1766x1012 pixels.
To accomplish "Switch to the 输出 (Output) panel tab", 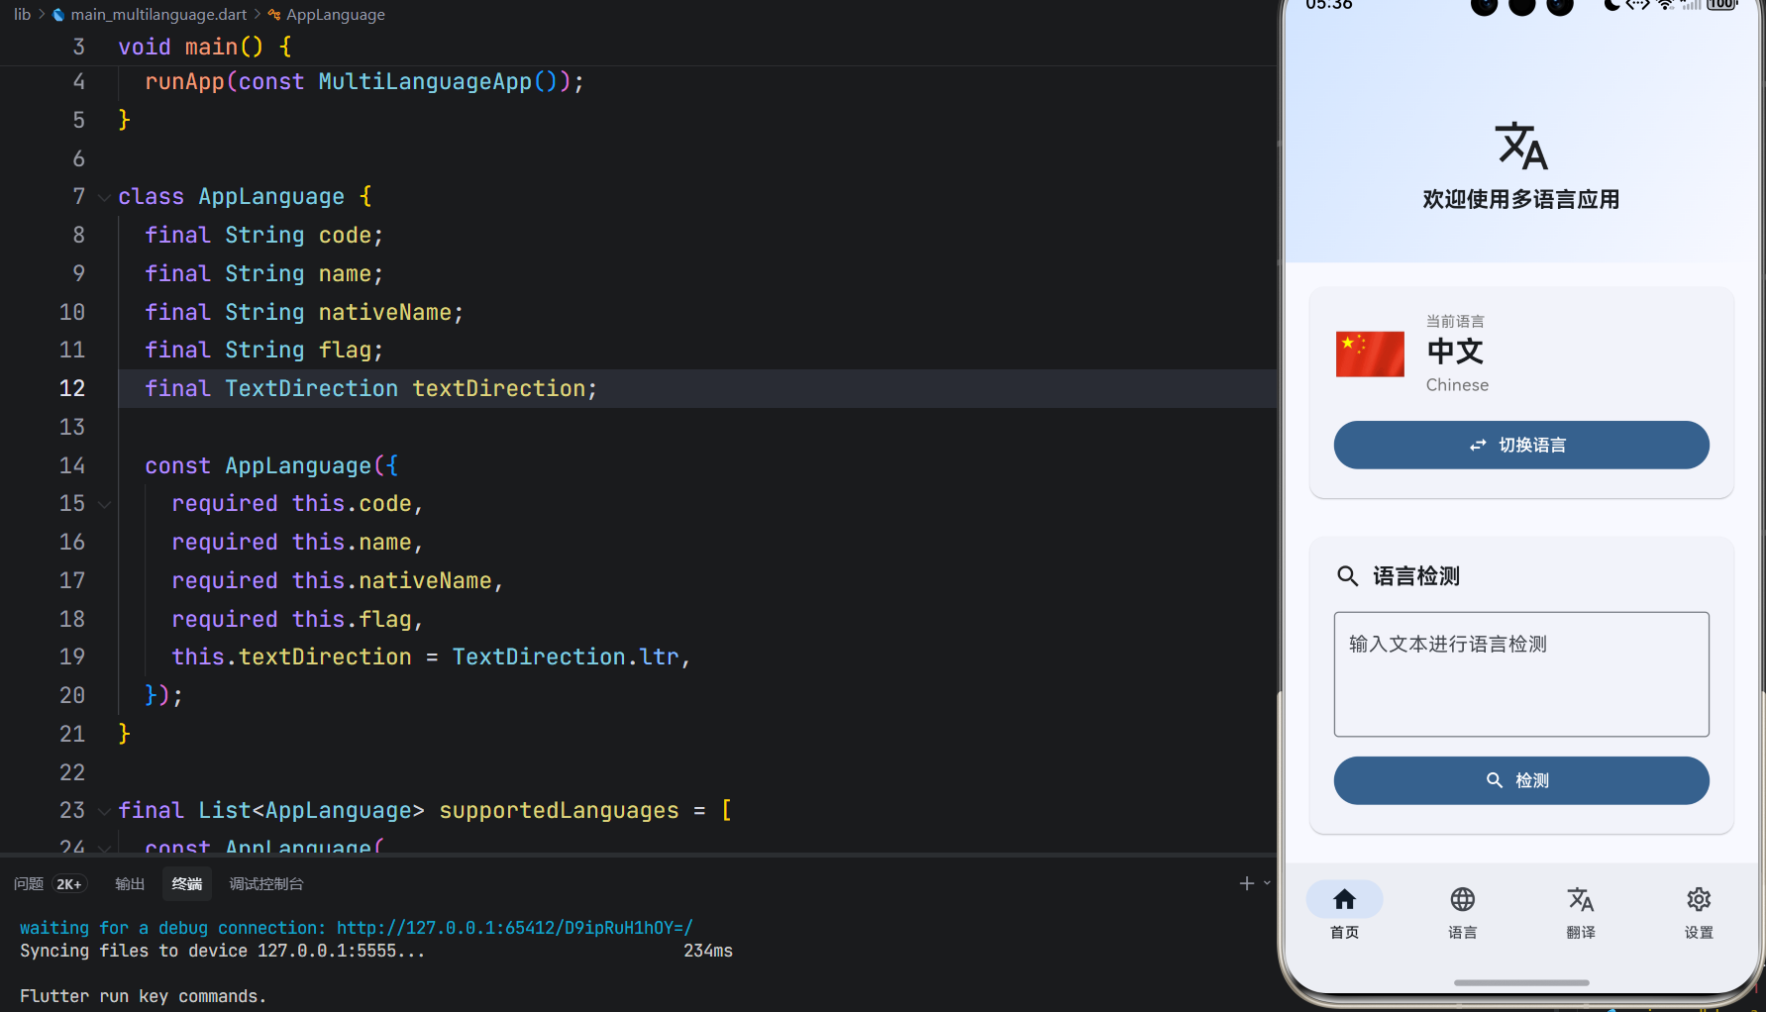I will click(130, 883).
